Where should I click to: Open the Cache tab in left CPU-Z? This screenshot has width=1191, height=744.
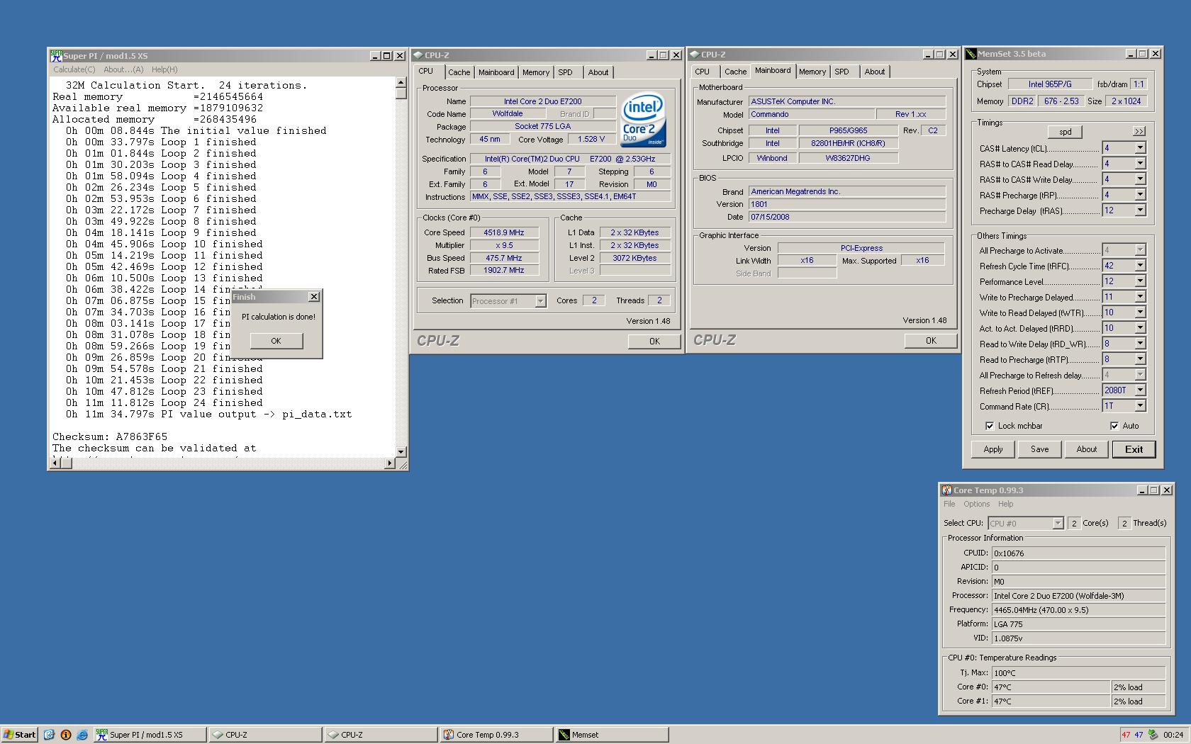point(459,72)
